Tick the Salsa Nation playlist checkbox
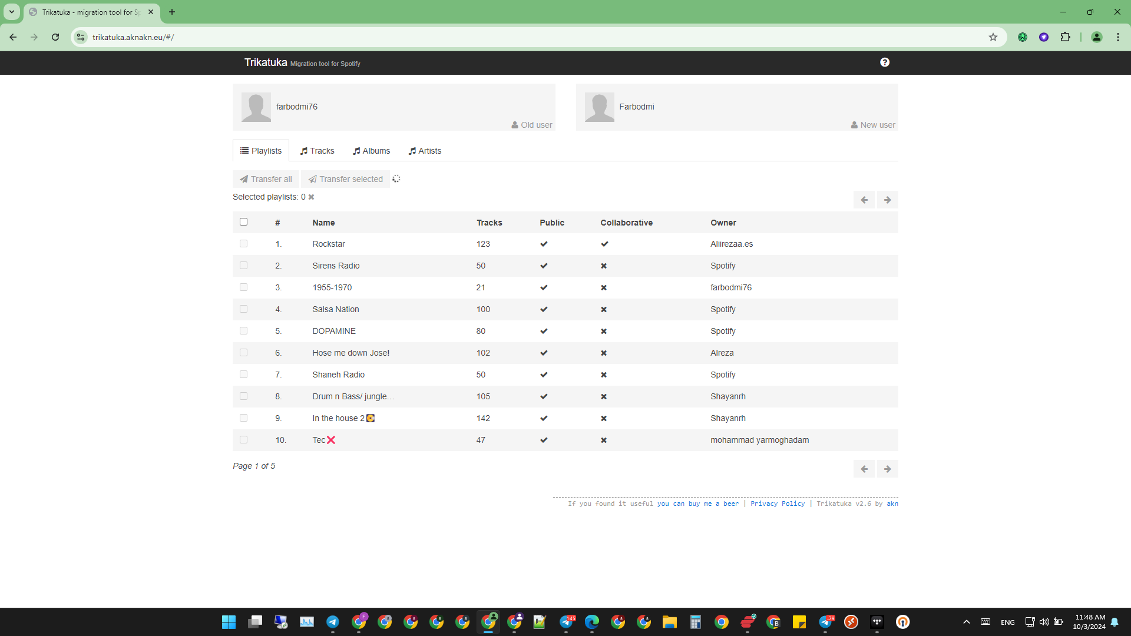The width and height of the screenshot is (1131, 636). click(x=243, y=309)
